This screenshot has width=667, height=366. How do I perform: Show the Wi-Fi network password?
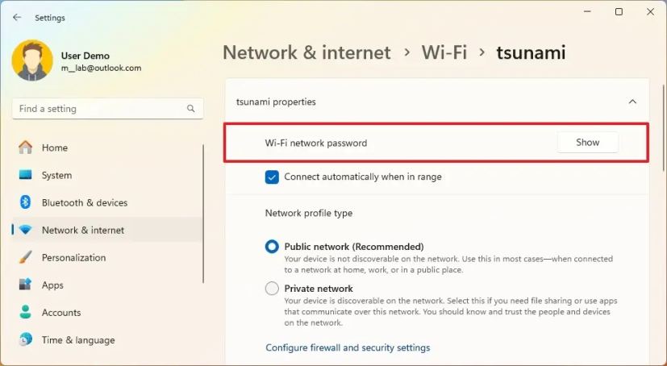[587, 143]
